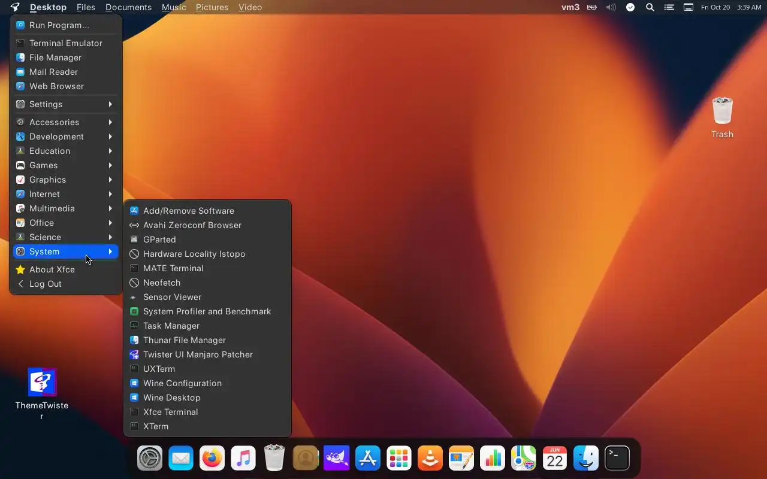Viewport: 767px width, 479px height.
Task: Open the Pictures panel menu
Action: 212,7
